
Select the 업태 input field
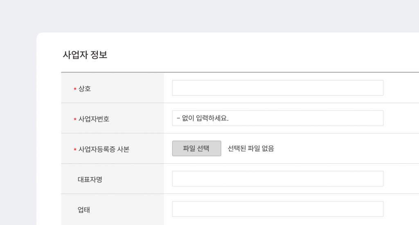[x=277, y=209]
